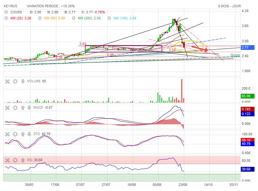Open settings gear for MM (60)
Viewport: 258px width, 191px height.
tap(40, 18)
